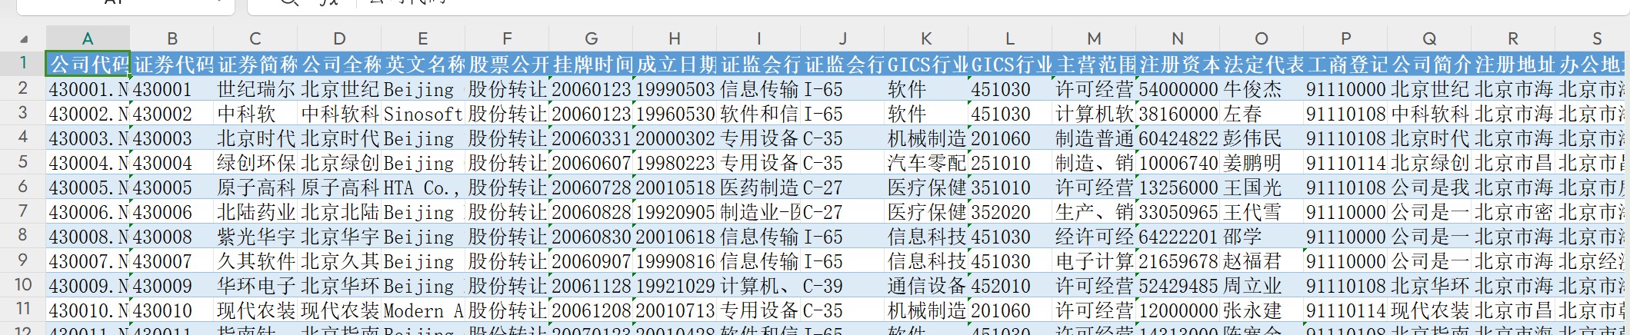The height and width of the screenshot is (335, 1630).
Task: Select cell 54000000
Action: click(x=1178, y=88)
